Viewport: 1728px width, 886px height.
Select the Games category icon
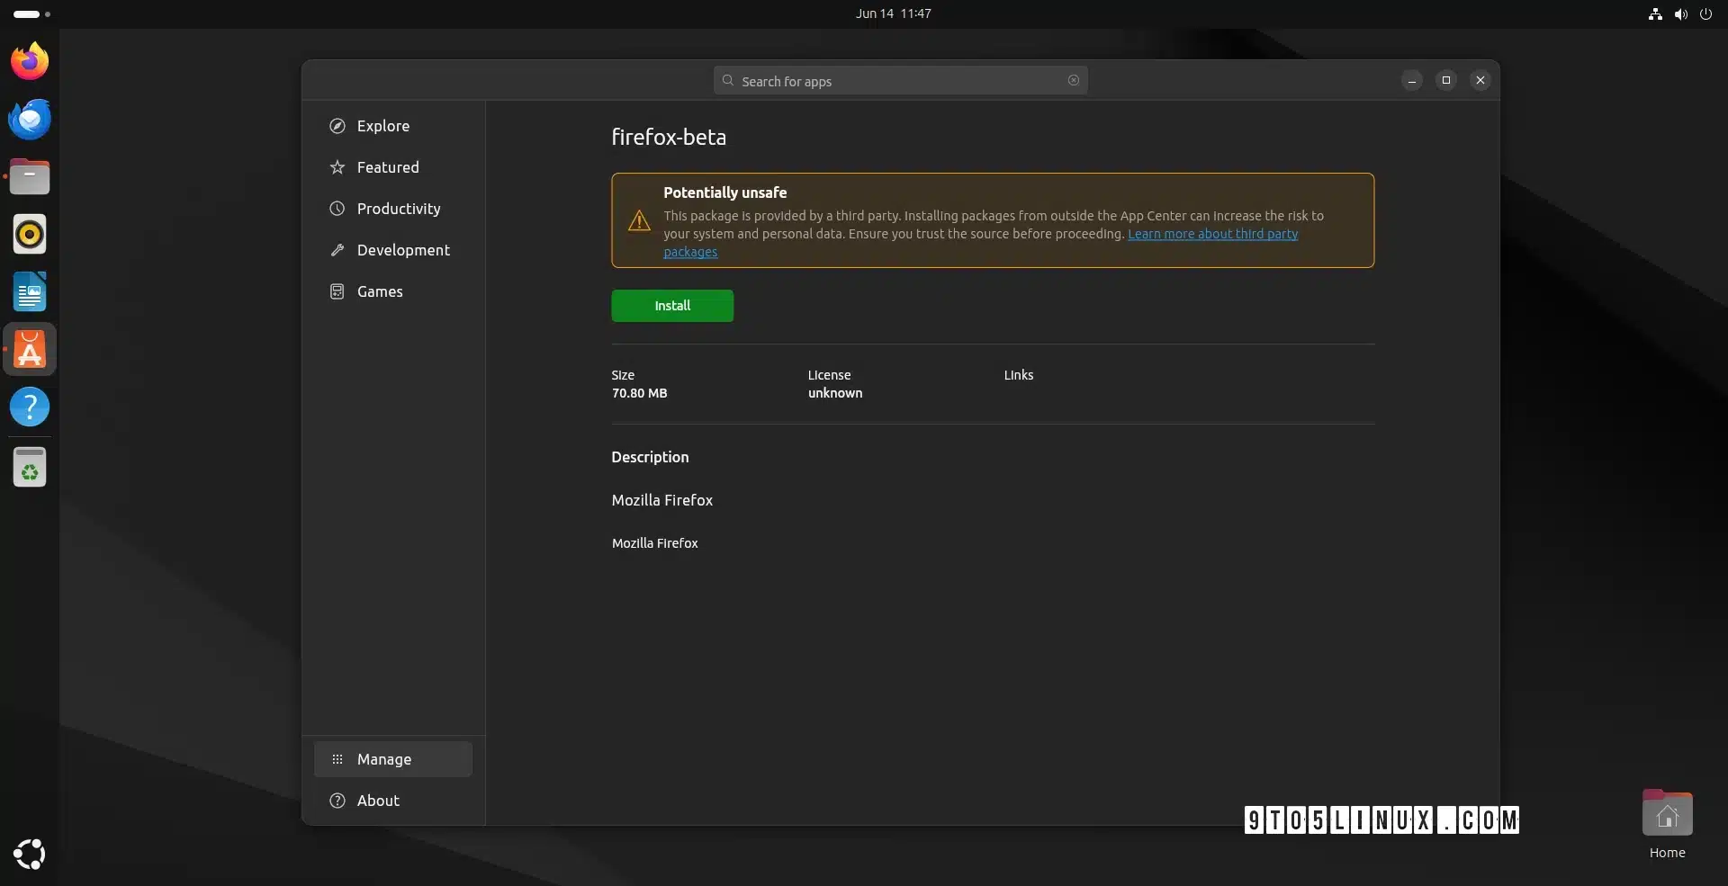337,291
